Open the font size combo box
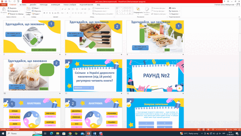This screenshot has height=136, width=241. tap(58, 9)
